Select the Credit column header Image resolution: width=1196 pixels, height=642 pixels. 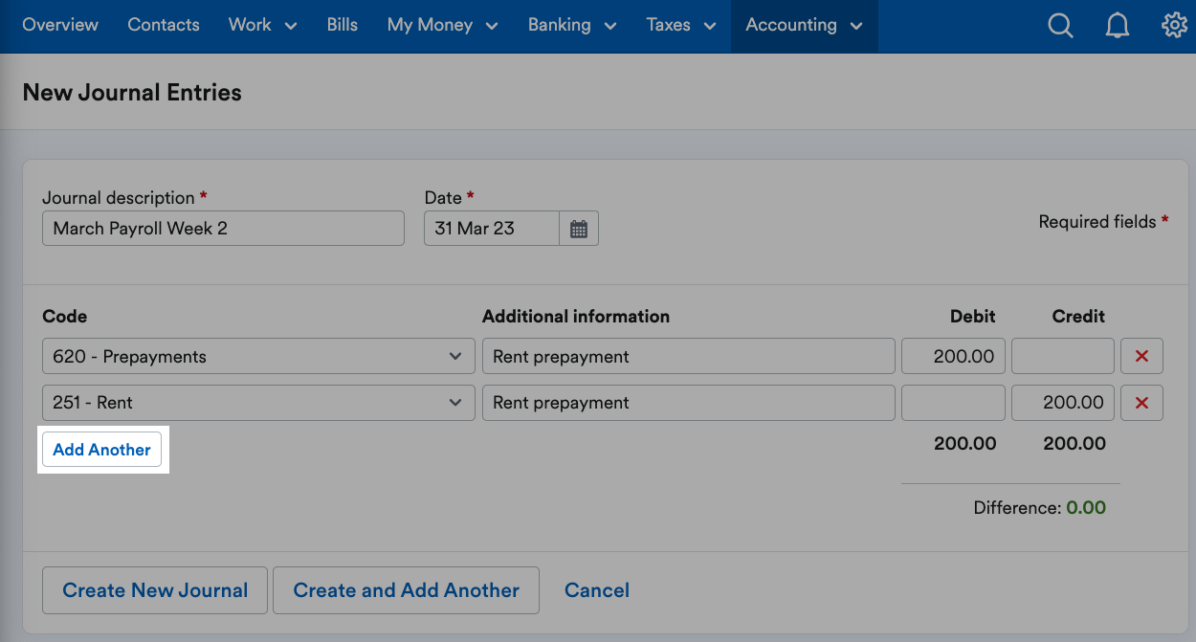click(1078, 317)
